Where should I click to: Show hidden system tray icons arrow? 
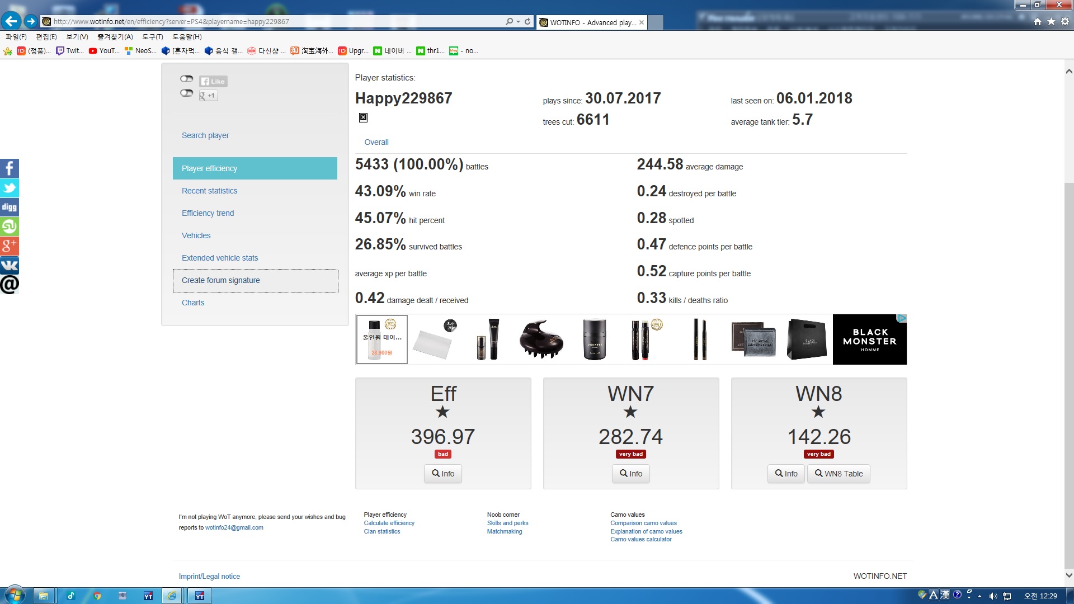(x=979, y=596)
